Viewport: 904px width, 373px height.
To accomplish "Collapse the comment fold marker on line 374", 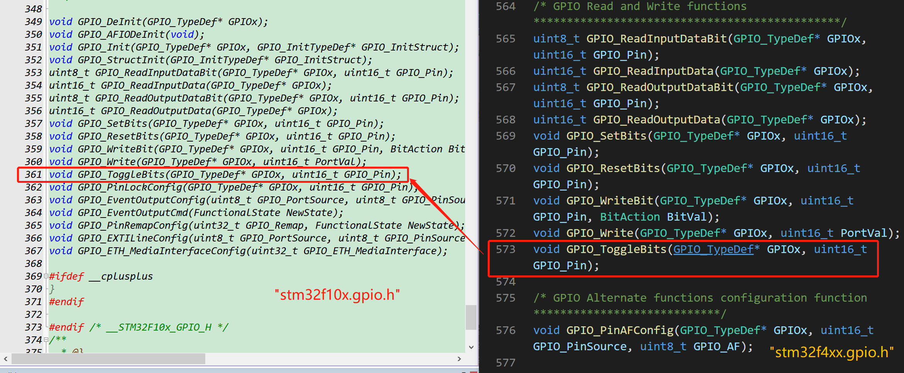I will (x=46, y=340).
